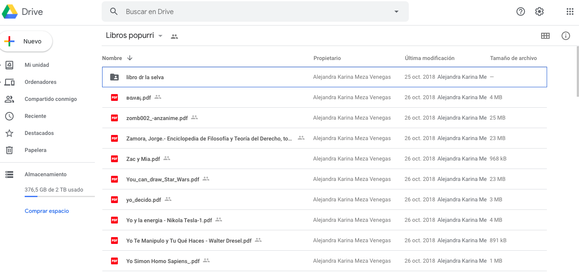Select You_can_draw_Star_Wars.pdf file

point(325,179)
